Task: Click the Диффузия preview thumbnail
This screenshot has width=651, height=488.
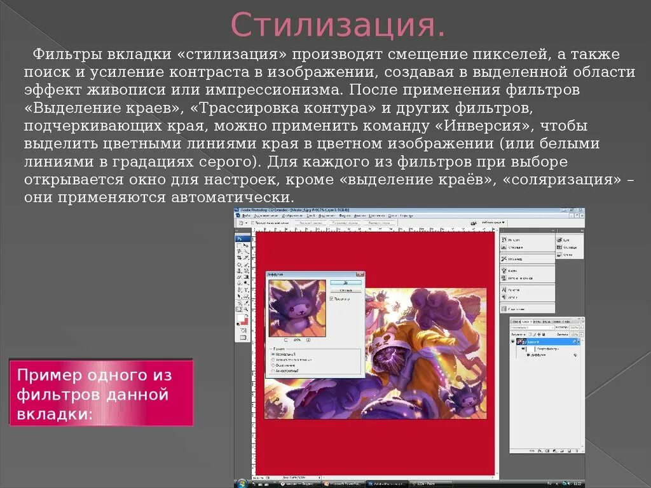Action: (x=298, y=308)
